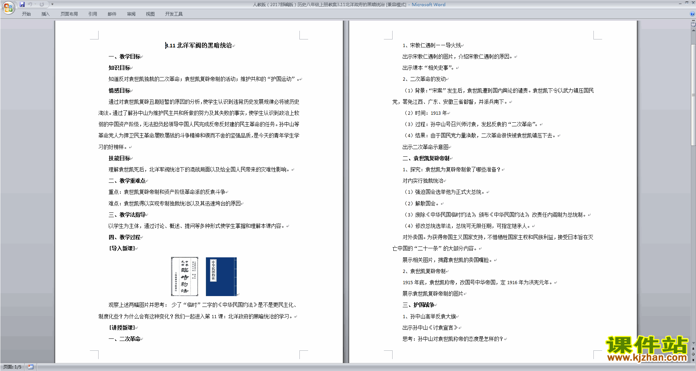
Task: Click the line 2、二次革命的发动
Action: (x=424, y=79)
